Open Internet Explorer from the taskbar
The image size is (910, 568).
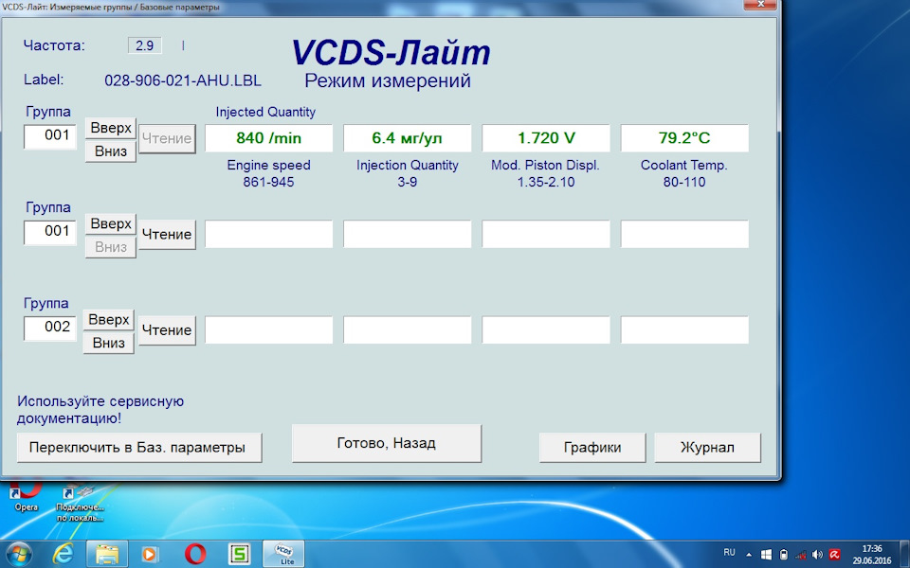tap(63, 554)
